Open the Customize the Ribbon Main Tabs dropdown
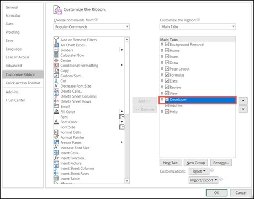This screenshot has width=254, height=199. [x=198, y=27]
